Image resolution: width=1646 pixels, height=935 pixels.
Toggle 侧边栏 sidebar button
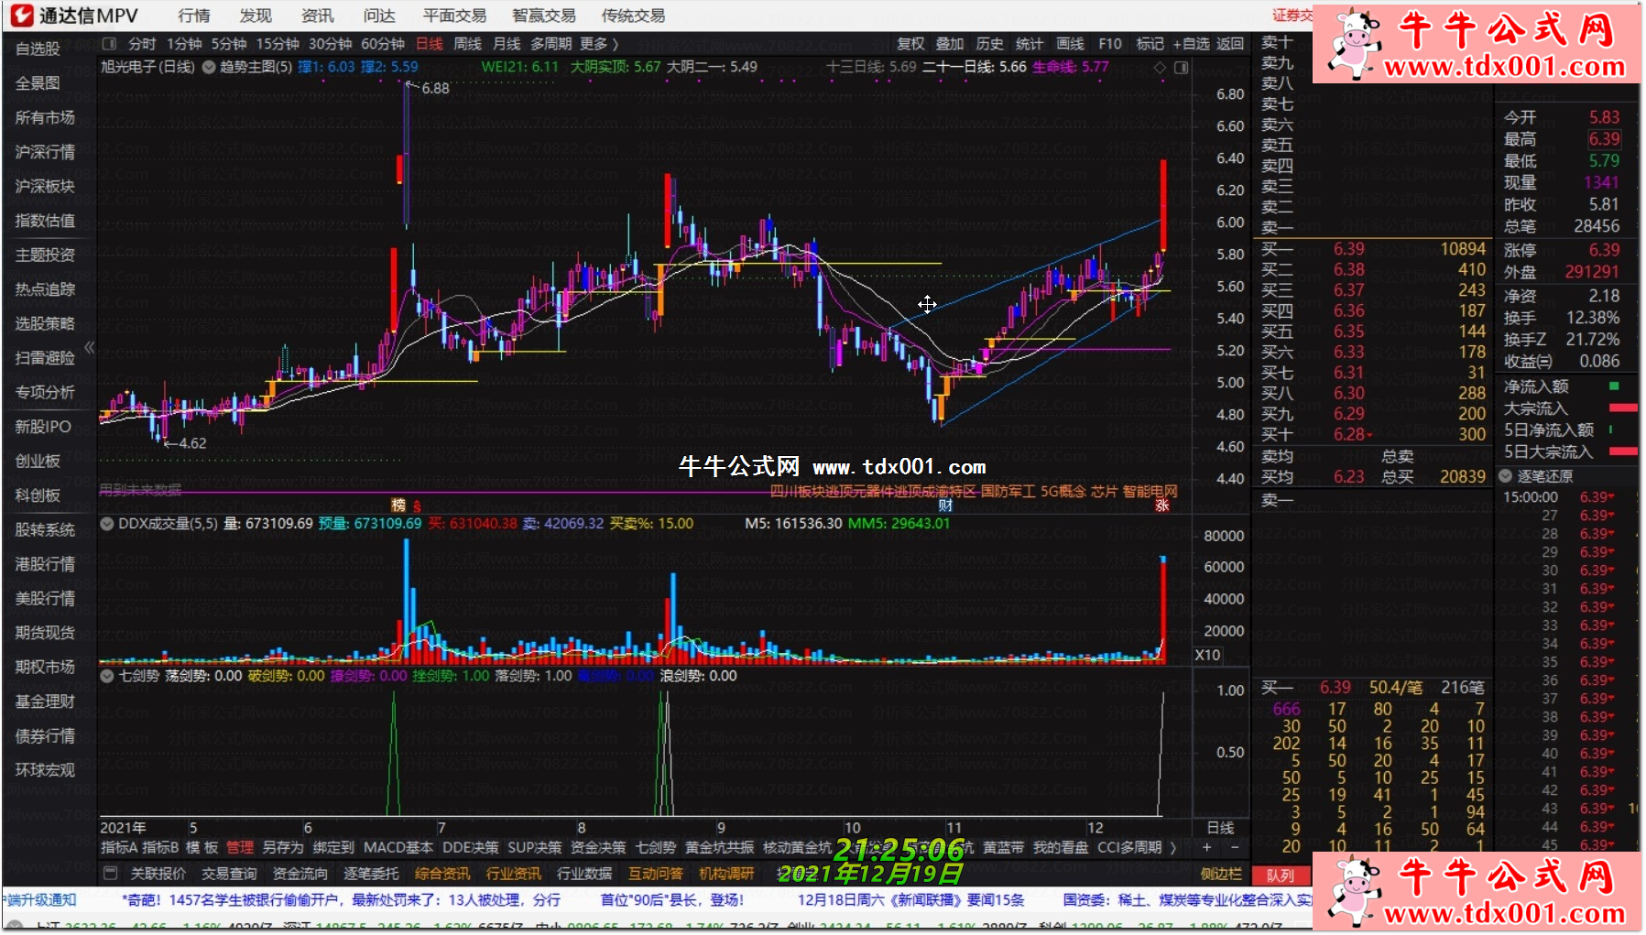click(1221, 874)
